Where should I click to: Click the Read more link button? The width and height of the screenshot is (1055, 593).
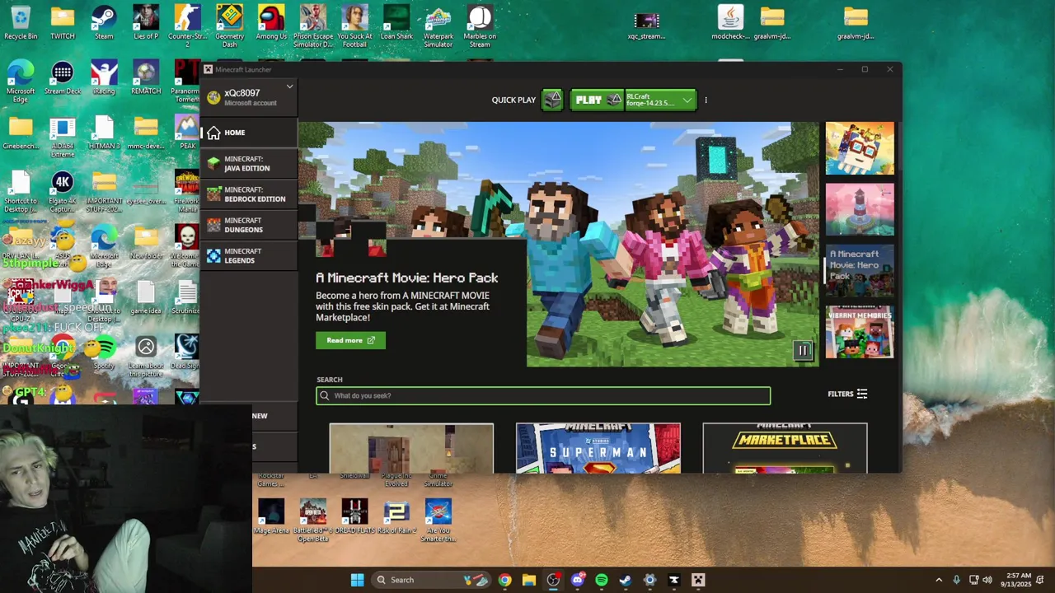point(350,340)
